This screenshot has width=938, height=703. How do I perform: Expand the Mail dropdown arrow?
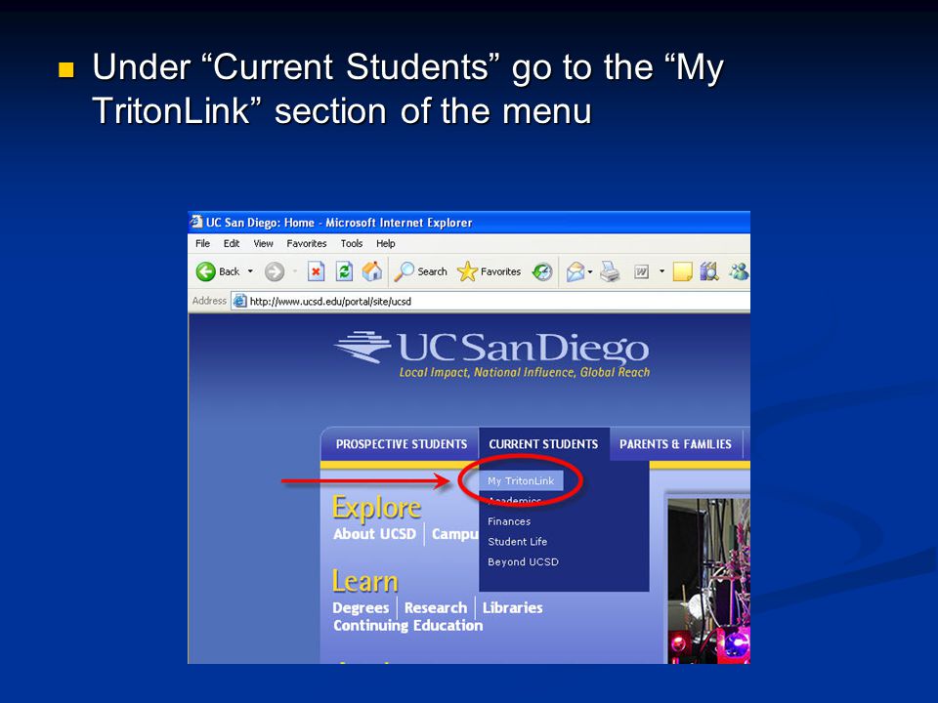[x=590, y=272]
